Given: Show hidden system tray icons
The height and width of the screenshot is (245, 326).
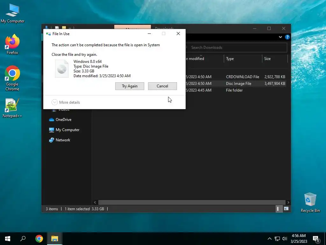Looking at the screenshot, I should (x=269, y=239).
